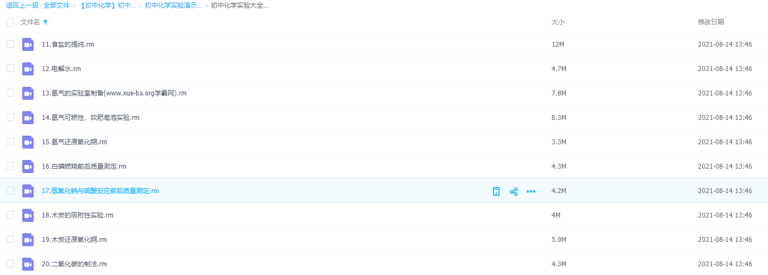This screenshot has height=275, width=768.
Task: Open 【初中化学】初中... breadcrumb folder
Action: tap(107, 5)
